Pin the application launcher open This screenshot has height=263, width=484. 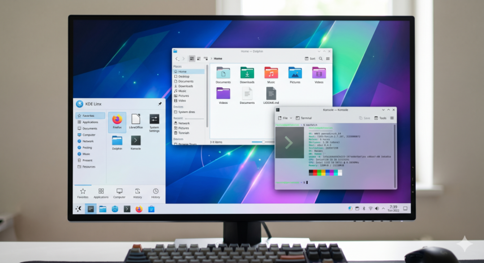click(160, 104)
